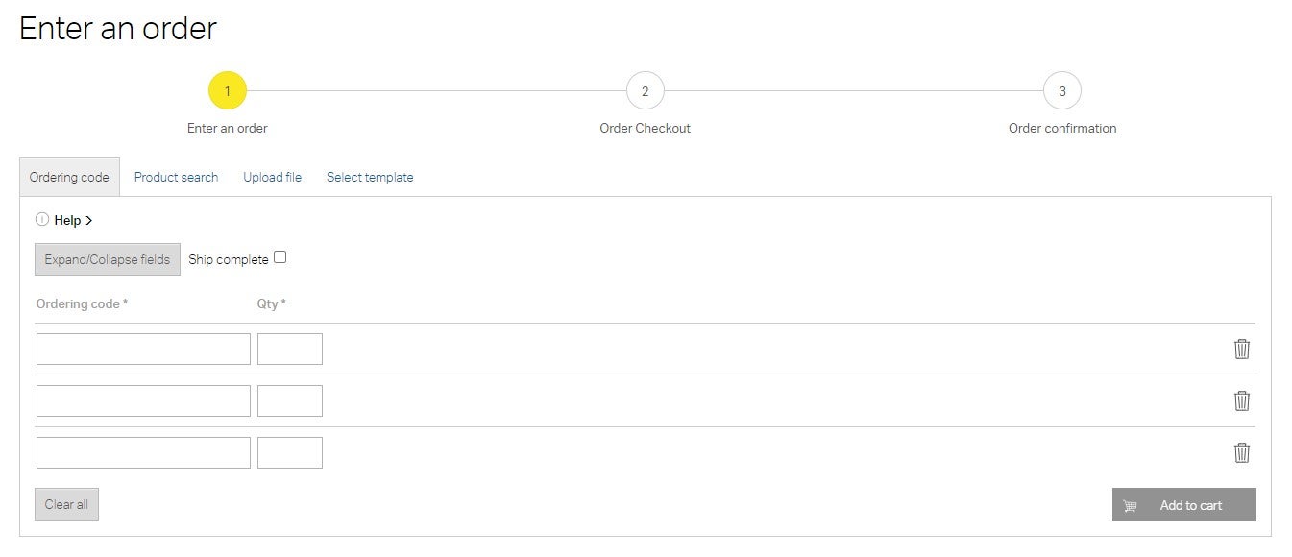This screenshot has height=557, width=1292.
Task: Select the step 1 yellow circle
Action: 228,91
